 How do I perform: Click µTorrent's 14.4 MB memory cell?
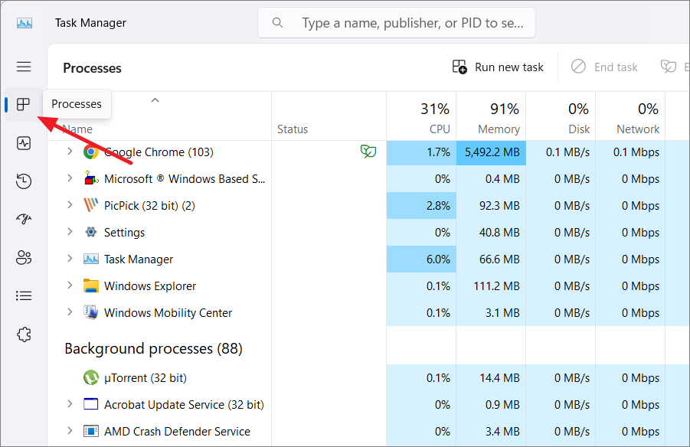(491, 378)
